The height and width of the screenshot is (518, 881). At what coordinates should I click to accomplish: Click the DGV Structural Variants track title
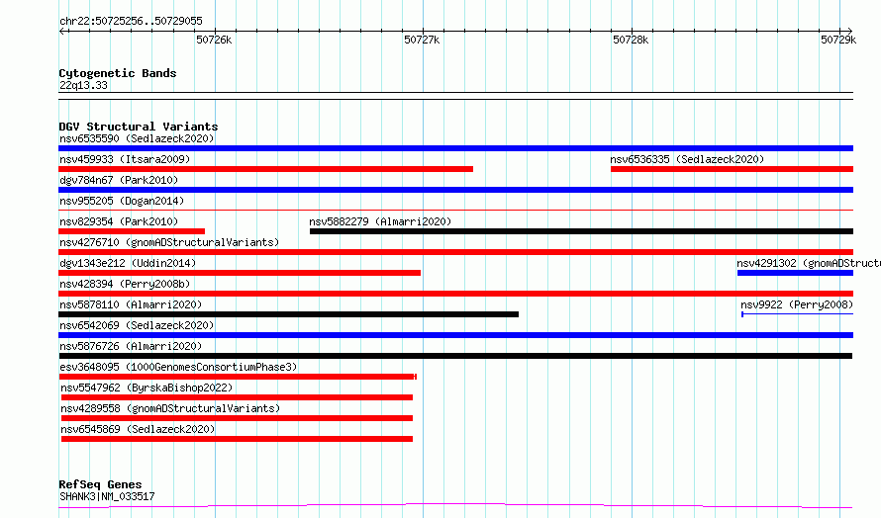click(x=139, y=127)
